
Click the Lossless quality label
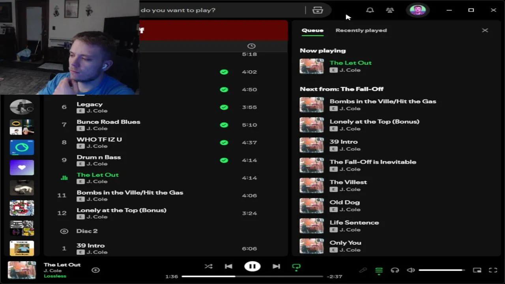[x=55, y=276]
